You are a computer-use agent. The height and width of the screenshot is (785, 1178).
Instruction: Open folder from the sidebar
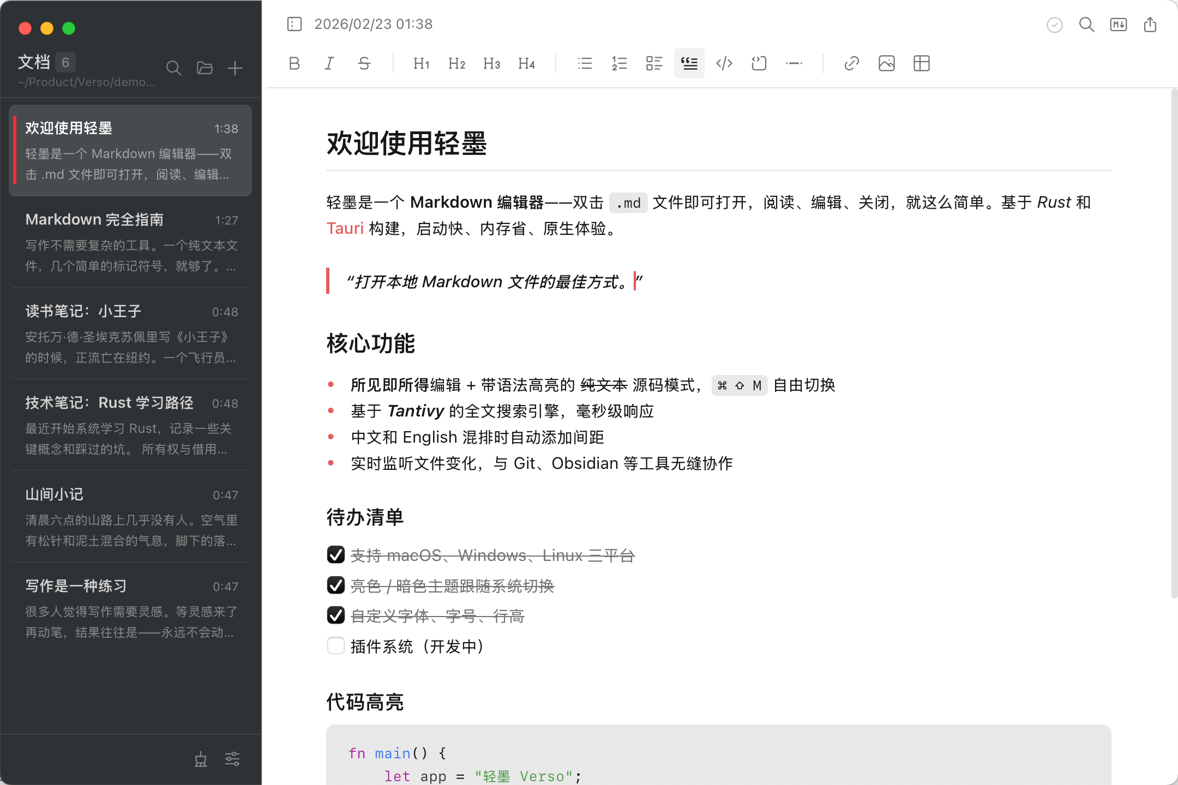point(205,68)
